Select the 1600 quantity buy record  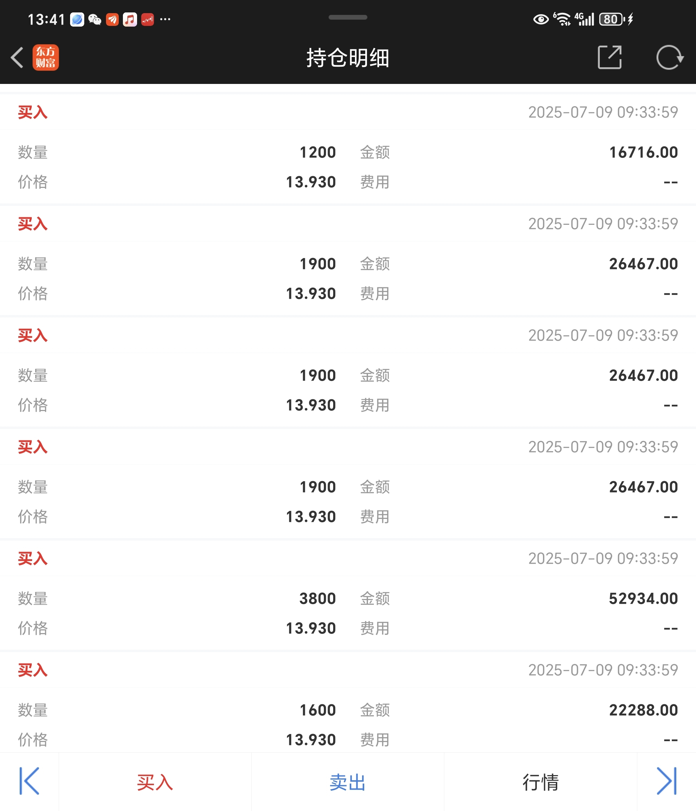point(348,703)
